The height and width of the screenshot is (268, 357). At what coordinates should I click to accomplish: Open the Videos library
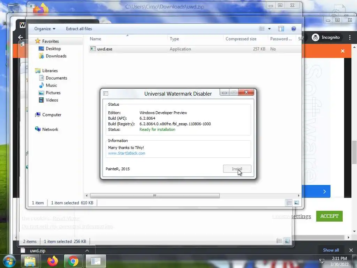click(x=52, y=100)
